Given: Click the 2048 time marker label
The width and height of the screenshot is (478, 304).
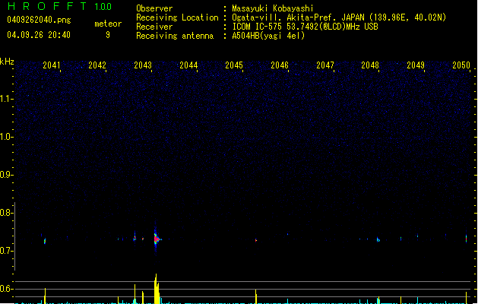Looking at the screenshot, I should pos(370,65).
